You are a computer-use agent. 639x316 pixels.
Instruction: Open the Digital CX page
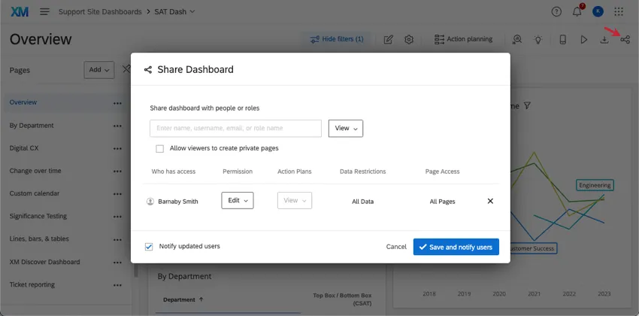(x=24, y=148)
